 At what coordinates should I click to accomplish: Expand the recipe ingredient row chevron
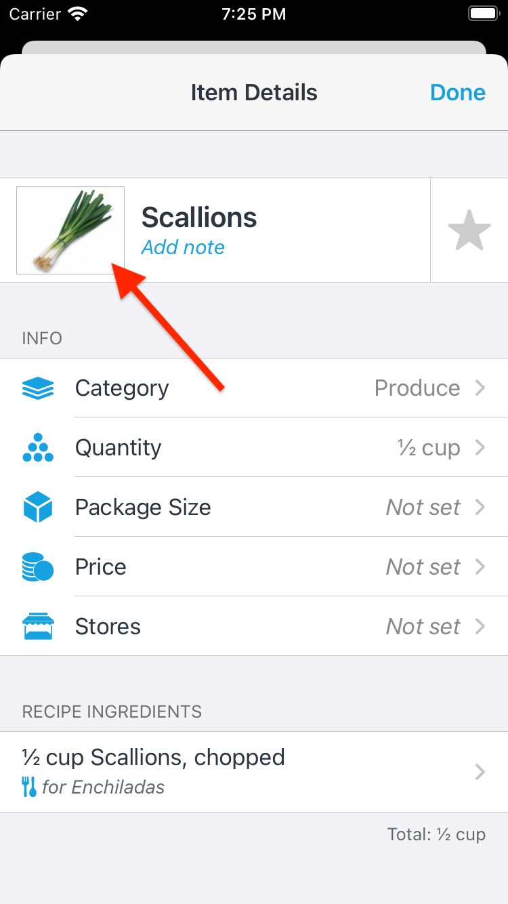pyautogui.click(x=480, y=772)
